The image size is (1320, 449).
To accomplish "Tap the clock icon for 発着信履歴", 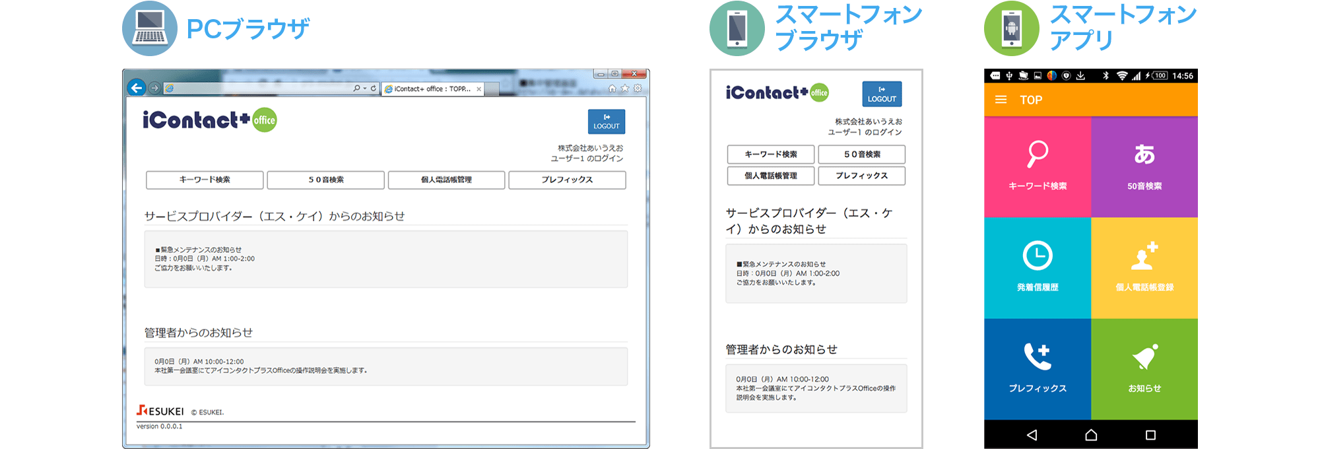I will click(x=1038, y=256).
